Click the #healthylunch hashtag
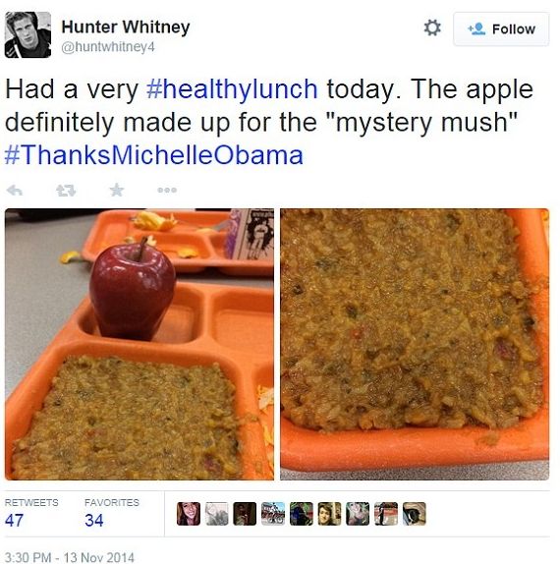Image resolution: width=560 pixels, height=564 pixels. pyautogui.click(x=232, y=89)
